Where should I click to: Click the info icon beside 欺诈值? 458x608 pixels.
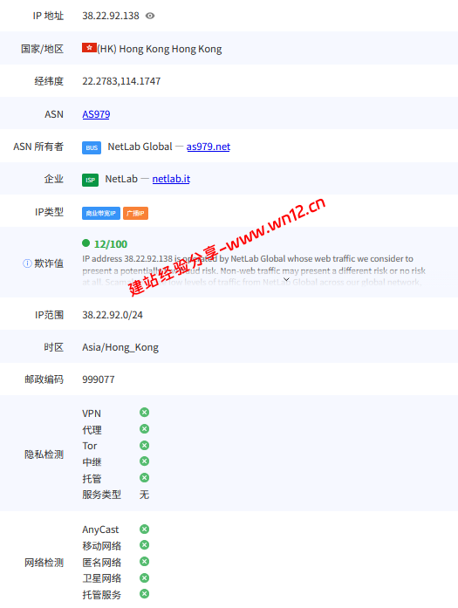tap(27, 263)
